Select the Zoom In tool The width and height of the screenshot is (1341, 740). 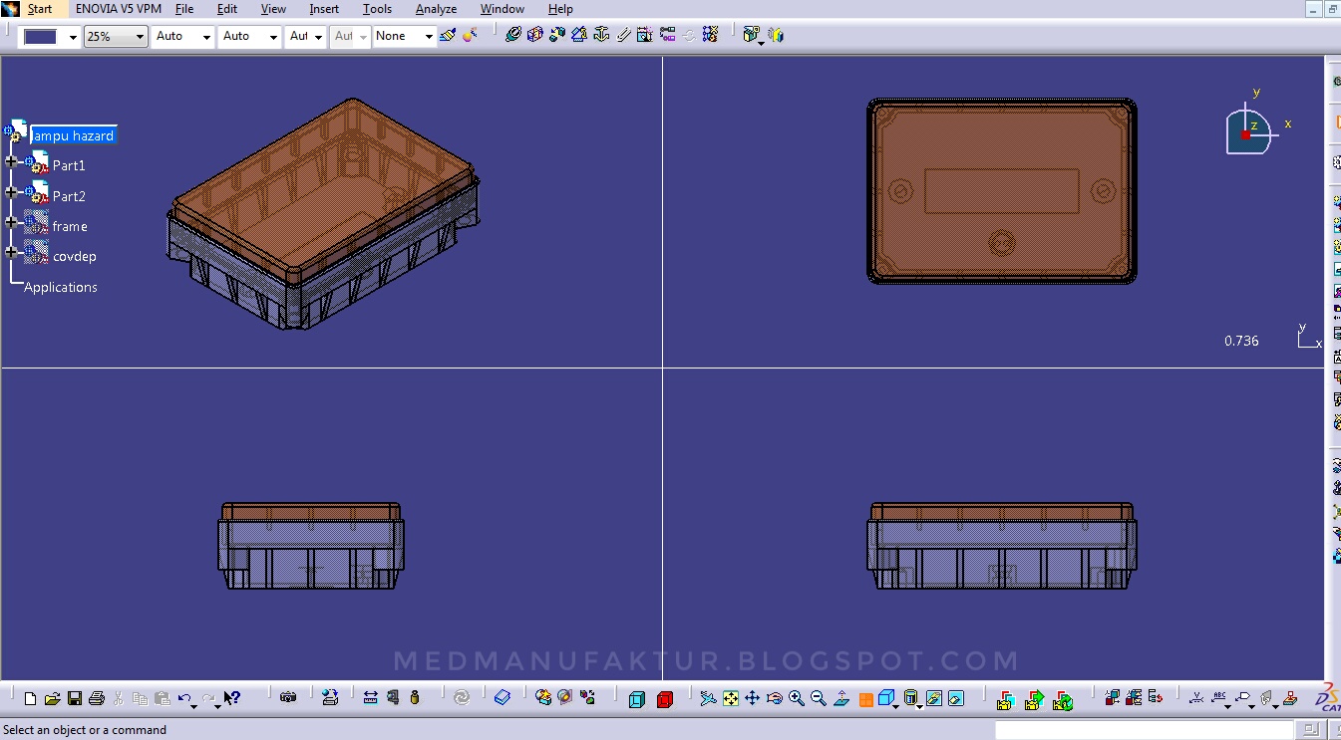796,697
